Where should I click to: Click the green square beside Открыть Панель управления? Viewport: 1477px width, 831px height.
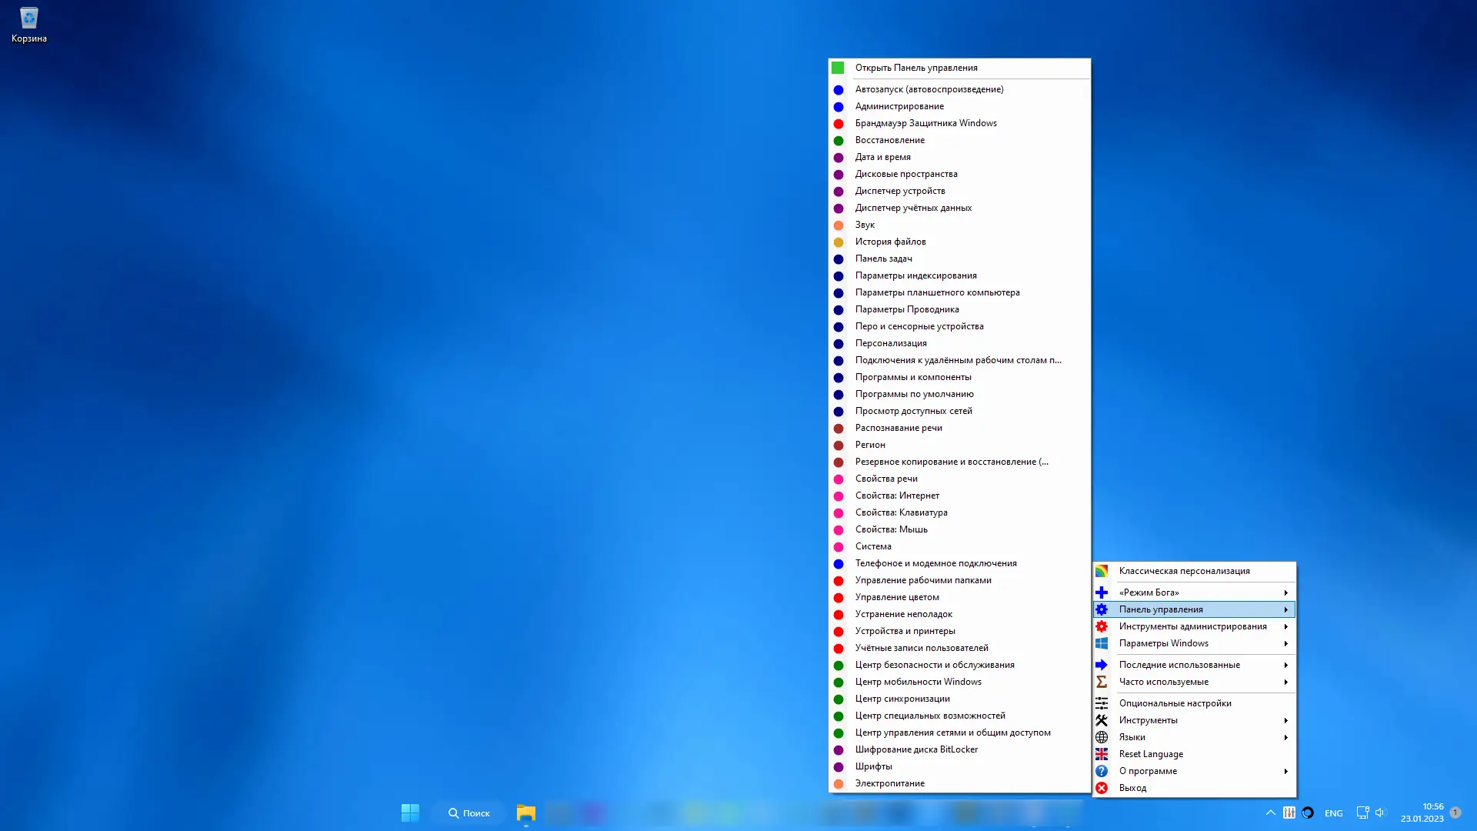point(838,68)
